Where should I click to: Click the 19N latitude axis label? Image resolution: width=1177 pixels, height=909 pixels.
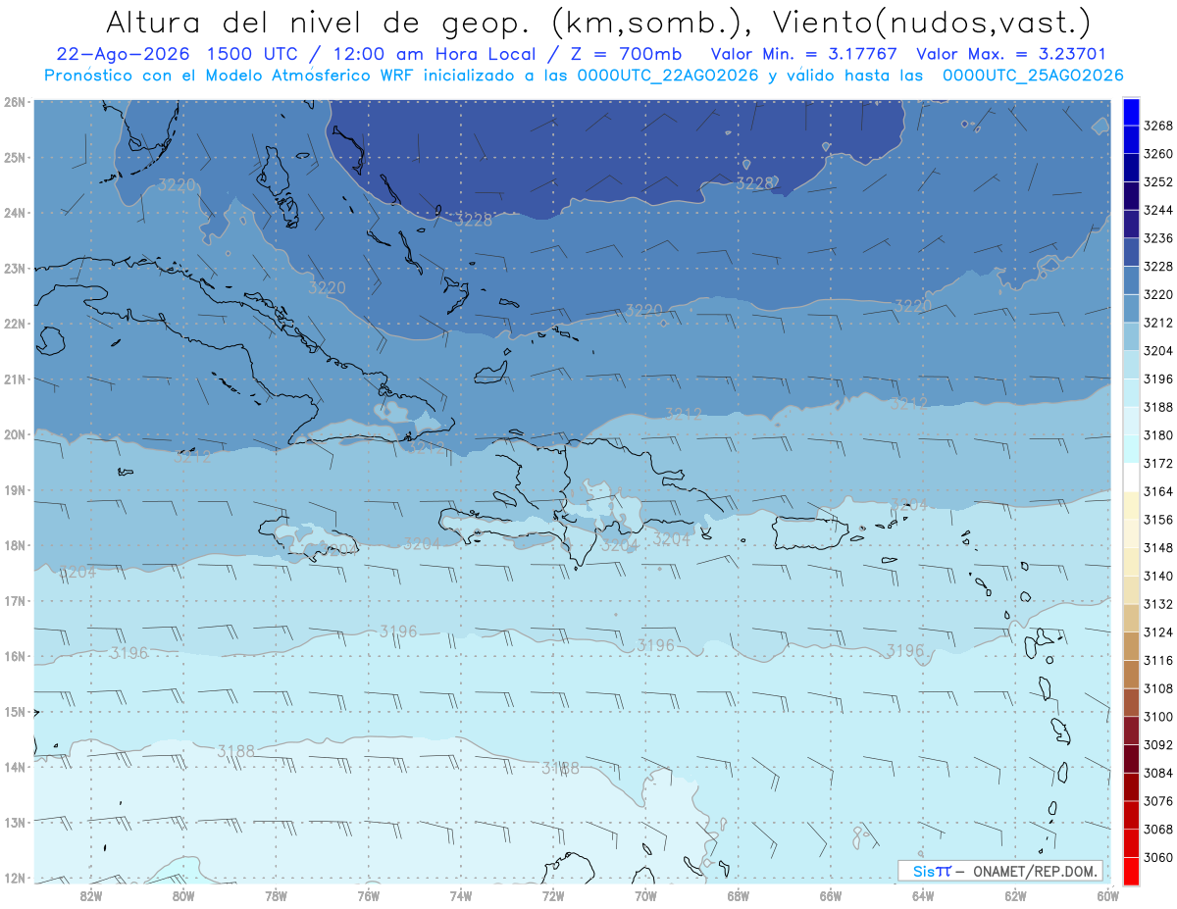point(16,490)
